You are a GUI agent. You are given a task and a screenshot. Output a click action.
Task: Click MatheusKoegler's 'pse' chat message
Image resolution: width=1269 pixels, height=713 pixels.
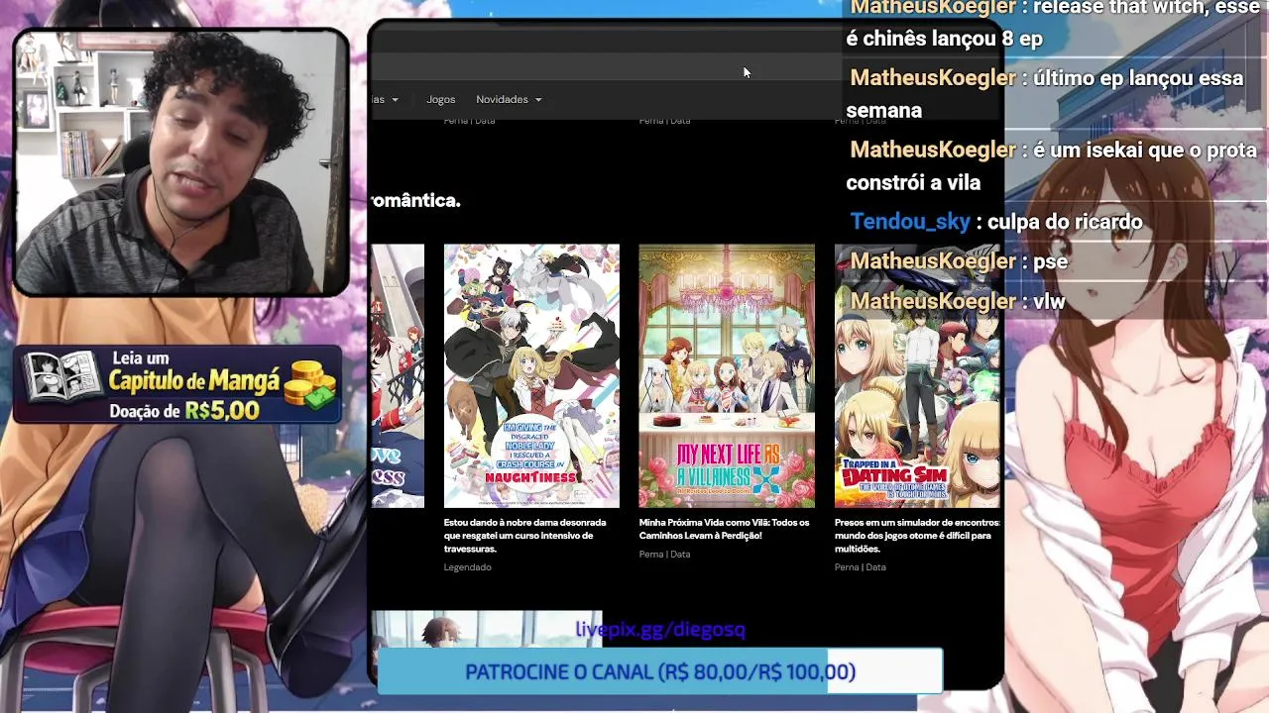(x=1050, y=261)
